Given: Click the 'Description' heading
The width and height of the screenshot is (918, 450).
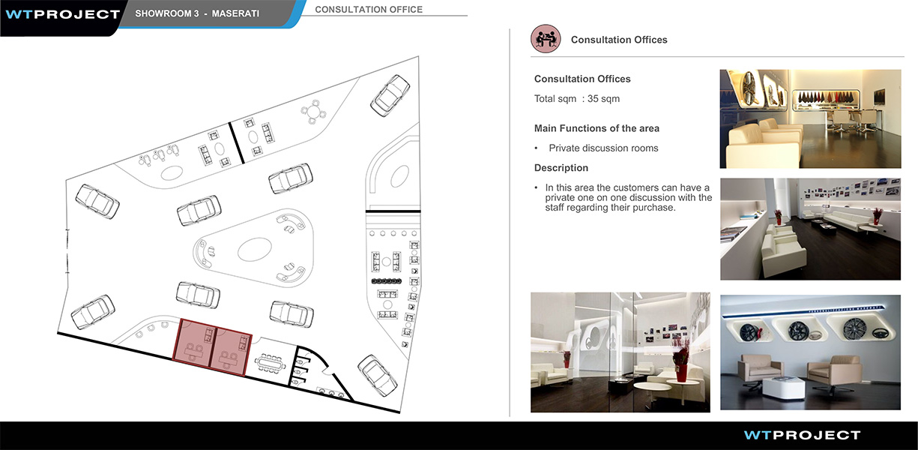Looking at the screenshot, I should point(561,168).
